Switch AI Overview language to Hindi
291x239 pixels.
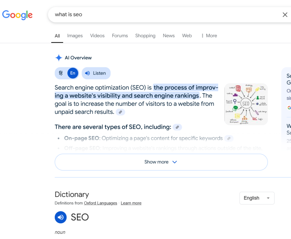61,73
